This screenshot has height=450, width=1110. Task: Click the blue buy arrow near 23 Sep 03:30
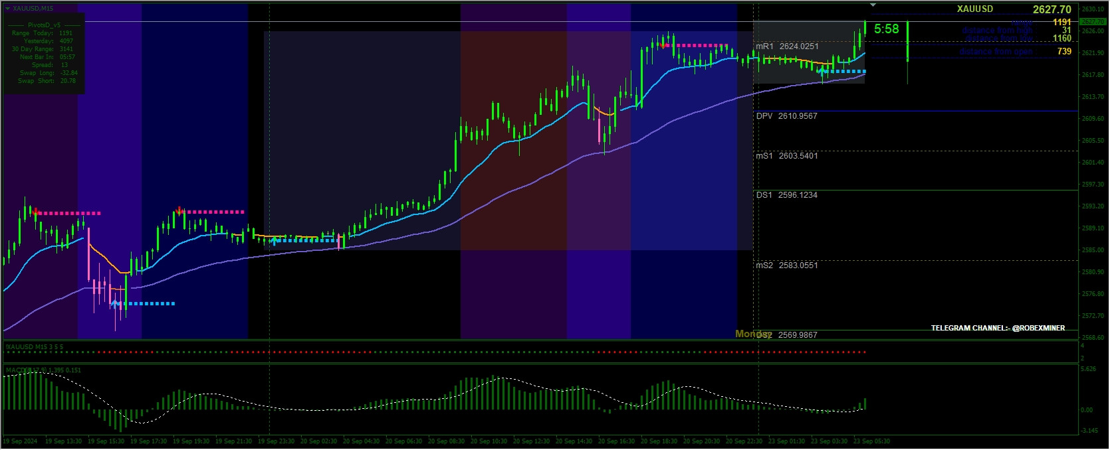tap(822, 71)
